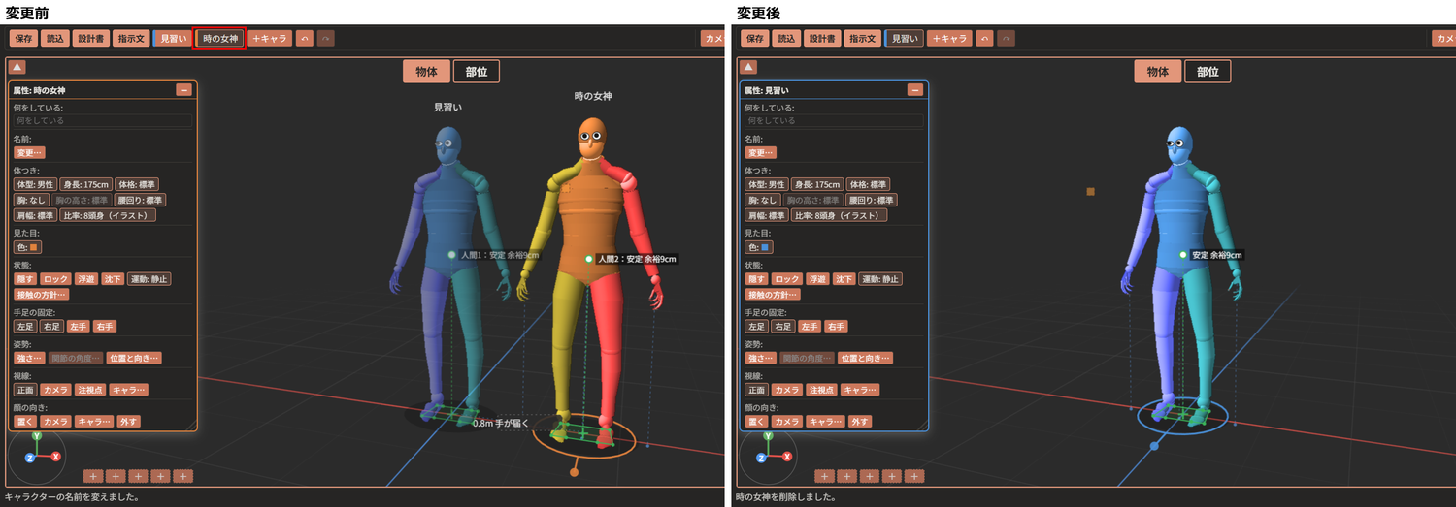1456x507 pixels.
Task: Click redo arrow in the 変更後 toolbar
Action: coord(1006,39)
